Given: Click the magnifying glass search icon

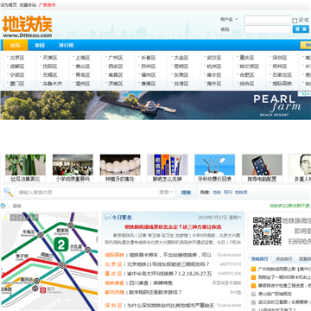Looking at the screenshot, I should click(8, 192).
